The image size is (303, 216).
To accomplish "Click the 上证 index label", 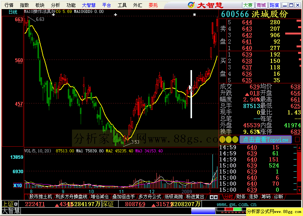I will tap(8, 204).
